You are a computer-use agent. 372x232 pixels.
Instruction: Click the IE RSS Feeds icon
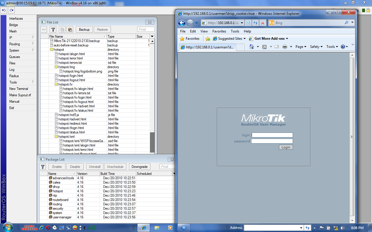pos(264,47)
